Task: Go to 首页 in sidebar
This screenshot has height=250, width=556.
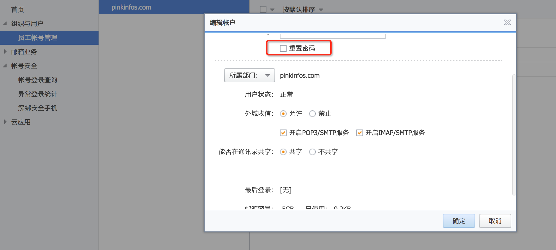Action: 18,10
